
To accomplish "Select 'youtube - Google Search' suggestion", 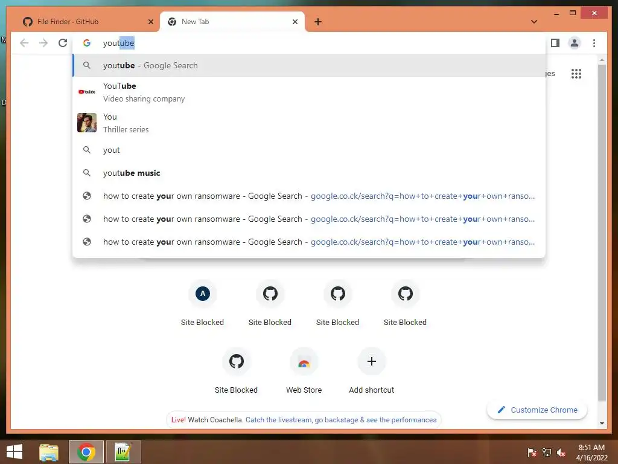I will point(310,65).
